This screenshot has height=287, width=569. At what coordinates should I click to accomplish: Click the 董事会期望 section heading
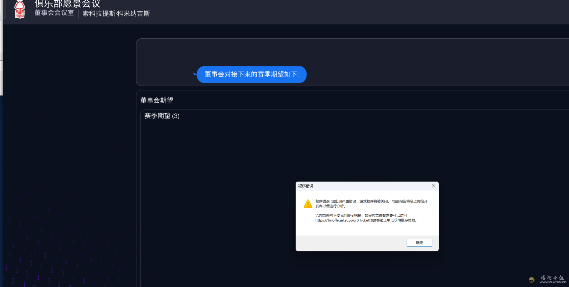tap(157, 100)
